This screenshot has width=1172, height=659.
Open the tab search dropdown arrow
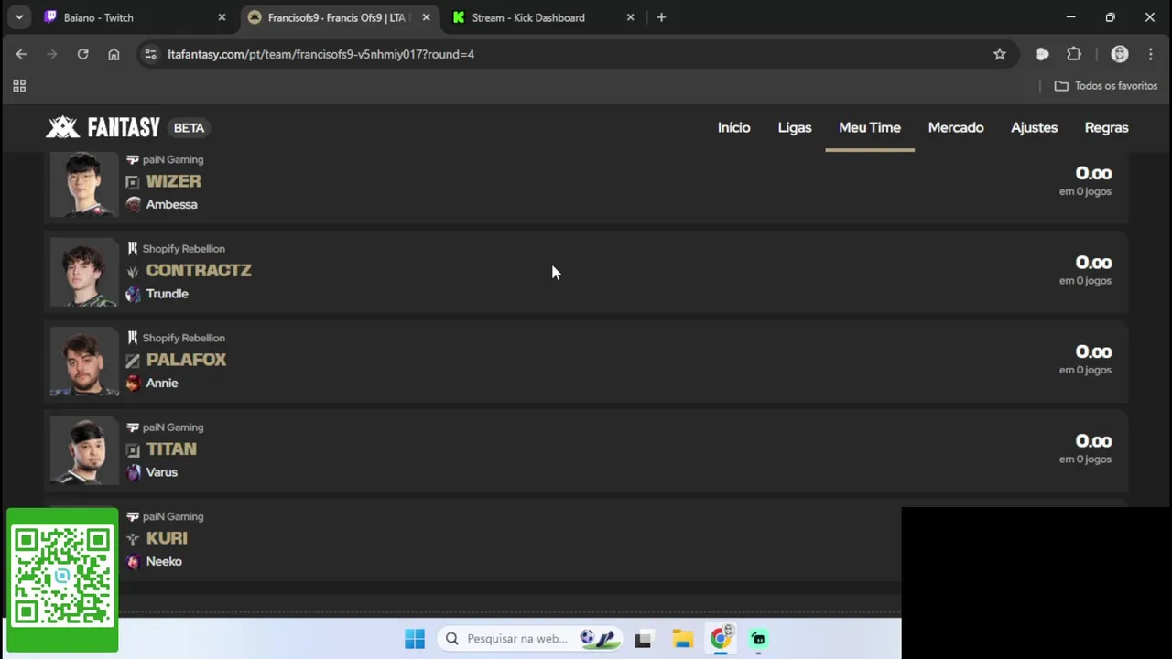pos(19,17)
